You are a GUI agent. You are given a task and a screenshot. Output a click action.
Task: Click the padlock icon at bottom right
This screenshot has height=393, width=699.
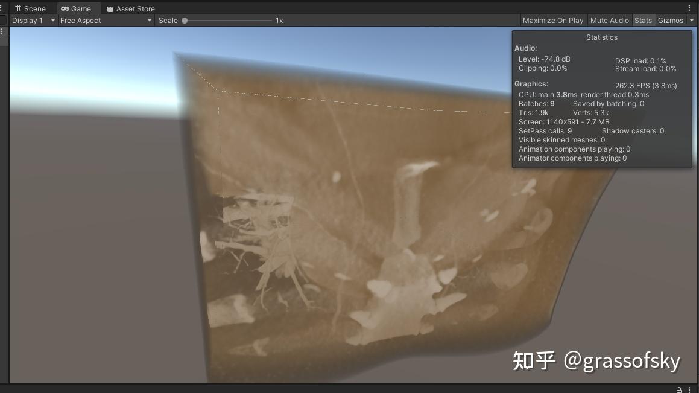click(680, 389)
